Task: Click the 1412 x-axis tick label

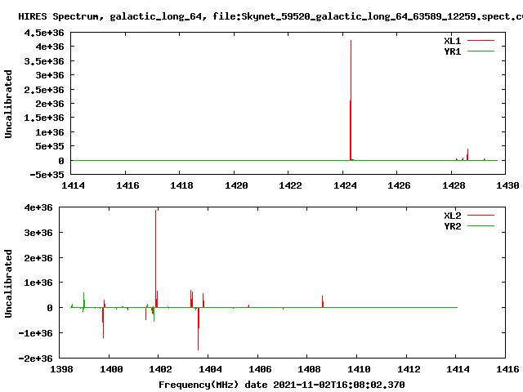Action: coord(409,369)
